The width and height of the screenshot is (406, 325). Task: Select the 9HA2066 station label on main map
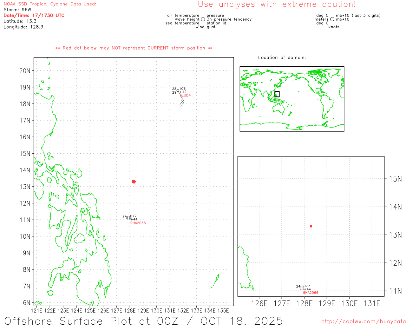click(138, 223)
